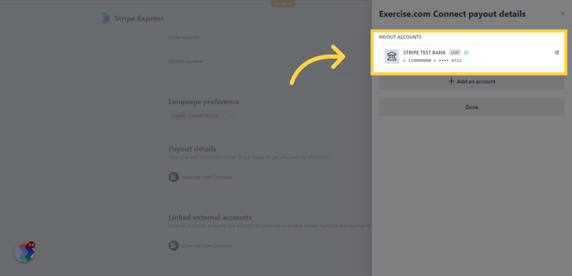Click Add an account

pos(472,81)
